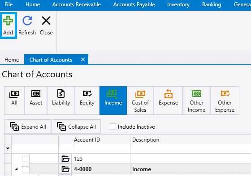
Task: Close the Chart of Accounts tab
Action: click(83, 59)
